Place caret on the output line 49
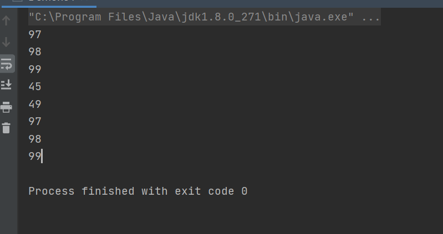This screenshot has width=443, height=234. coord(35,105)
